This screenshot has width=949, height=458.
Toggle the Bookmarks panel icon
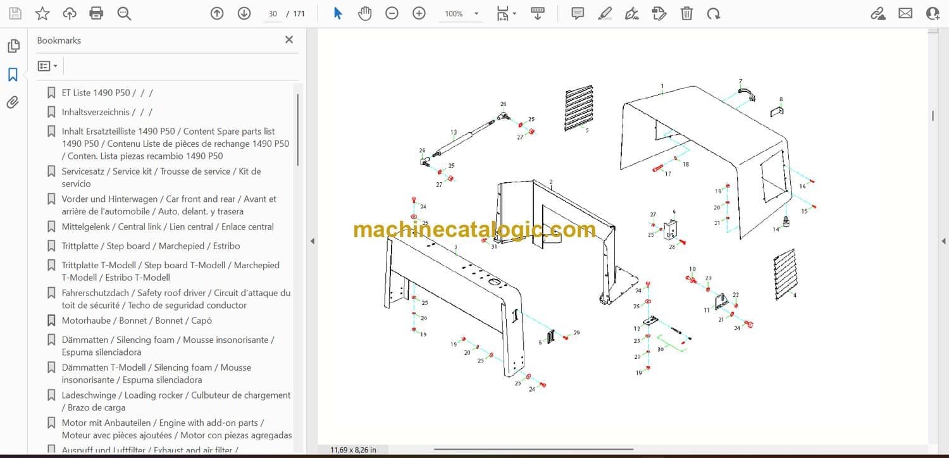[13, 75]
